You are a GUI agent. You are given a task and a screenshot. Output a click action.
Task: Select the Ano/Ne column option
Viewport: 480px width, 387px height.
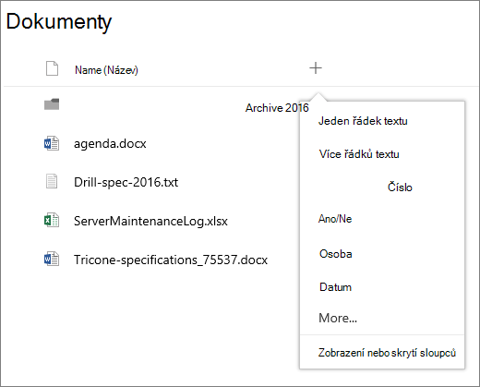tap(335, 219)
